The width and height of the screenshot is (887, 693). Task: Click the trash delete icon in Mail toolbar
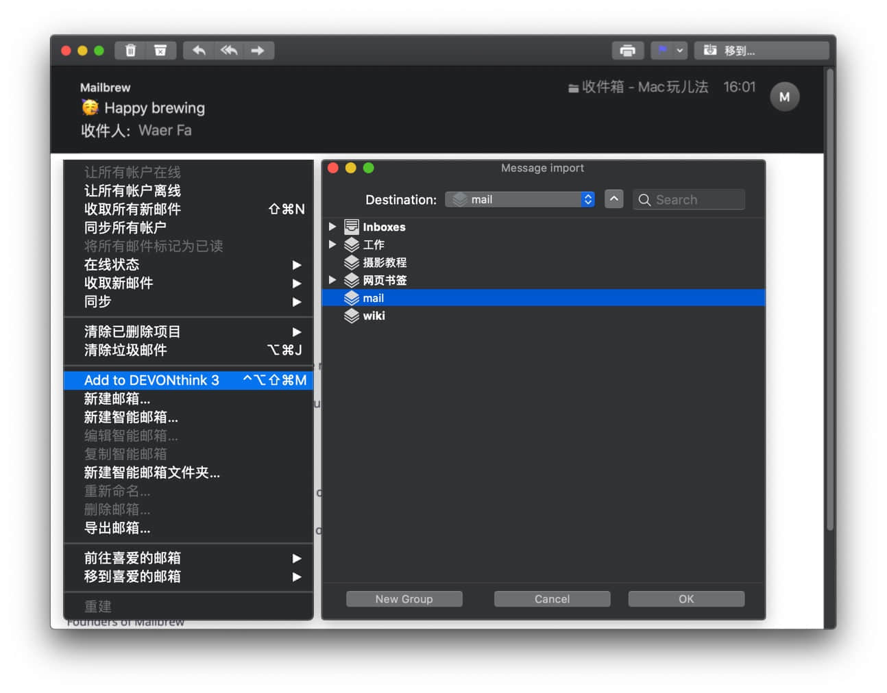click(130, 51)
